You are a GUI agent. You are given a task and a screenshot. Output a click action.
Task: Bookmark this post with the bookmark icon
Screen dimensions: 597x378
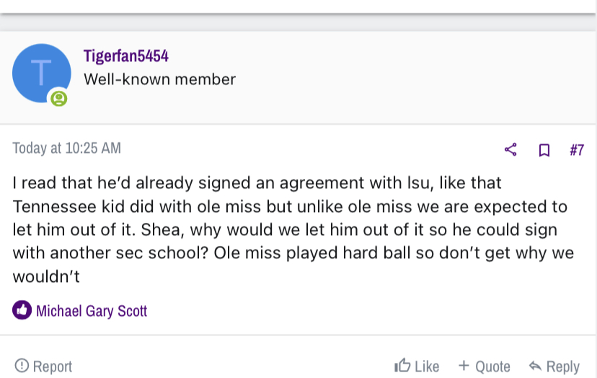(544, 150)
